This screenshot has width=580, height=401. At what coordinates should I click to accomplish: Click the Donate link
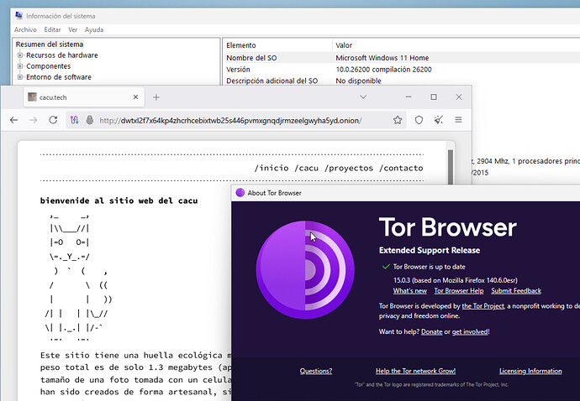coord(432,331)
